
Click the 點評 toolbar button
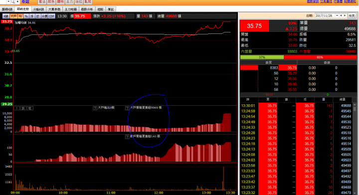pos(88,2)
